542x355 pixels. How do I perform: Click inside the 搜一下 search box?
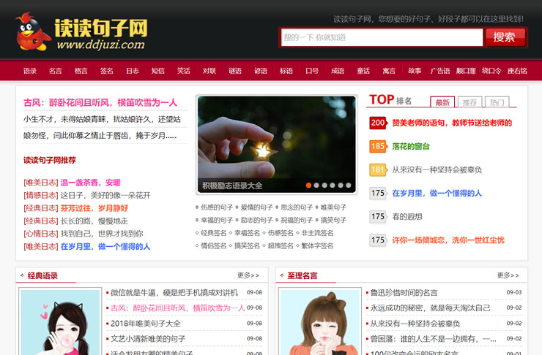click(381, 37)
